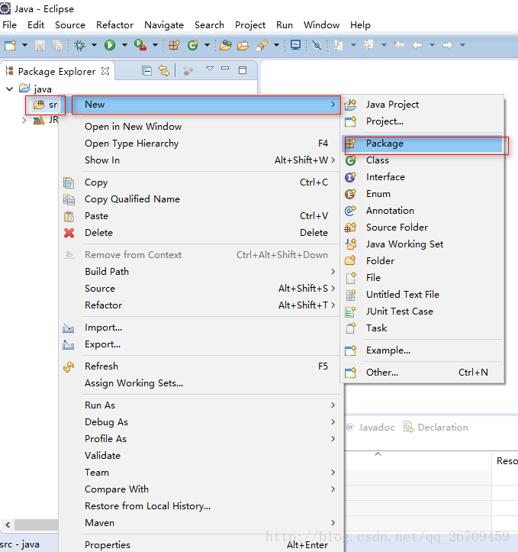Choose Enum from the New submenu

click(422, 194)
